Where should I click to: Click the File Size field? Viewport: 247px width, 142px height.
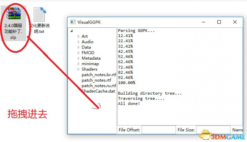pos(213,130)
